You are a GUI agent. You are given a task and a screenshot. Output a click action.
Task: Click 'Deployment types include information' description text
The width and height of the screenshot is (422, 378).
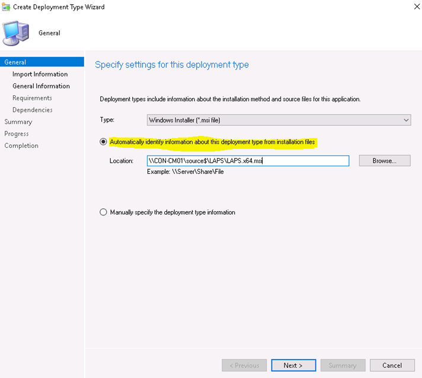click(x=230, y=99)
